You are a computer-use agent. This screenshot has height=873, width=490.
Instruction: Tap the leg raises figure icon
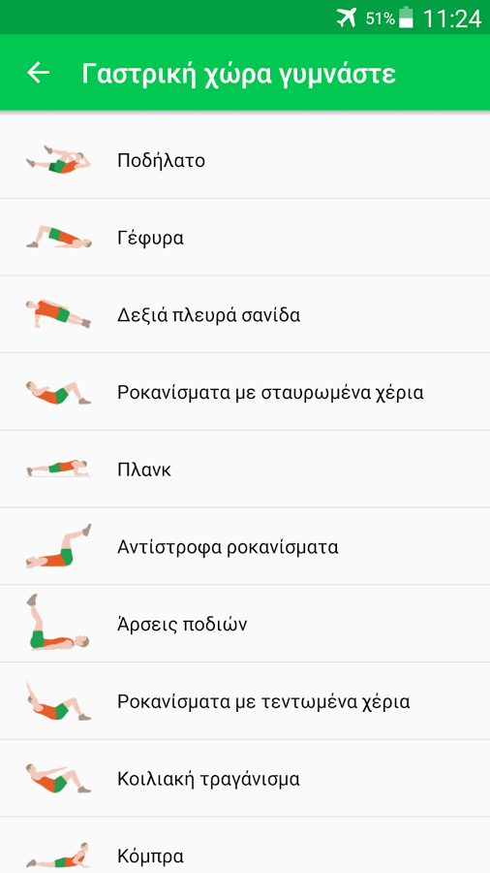pos(58,622)
